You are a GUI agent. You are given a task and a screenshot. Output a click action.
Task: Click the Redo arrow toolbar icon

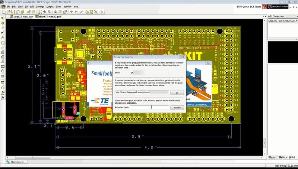coord(76,12)
